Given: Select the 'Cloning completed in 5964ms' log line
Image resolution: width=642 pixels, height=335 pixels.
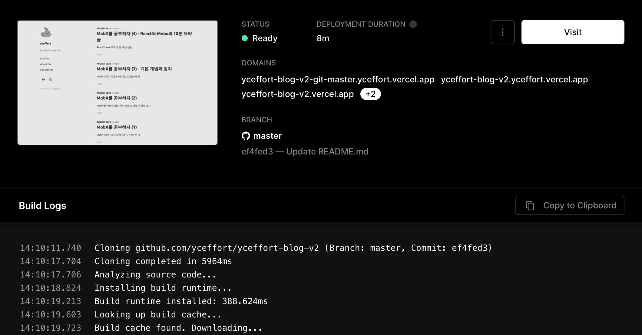Looking at the screenshot, I should point(163,261).
